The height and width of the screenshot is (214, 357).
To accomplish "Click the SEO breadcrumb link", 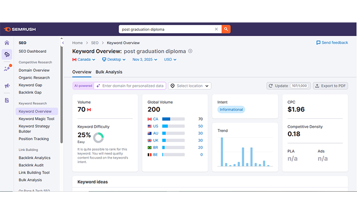I will point(95,43).
